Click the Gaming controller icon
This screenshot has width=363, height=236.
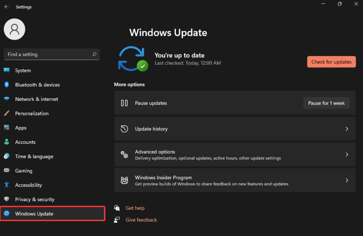point(7,171)
